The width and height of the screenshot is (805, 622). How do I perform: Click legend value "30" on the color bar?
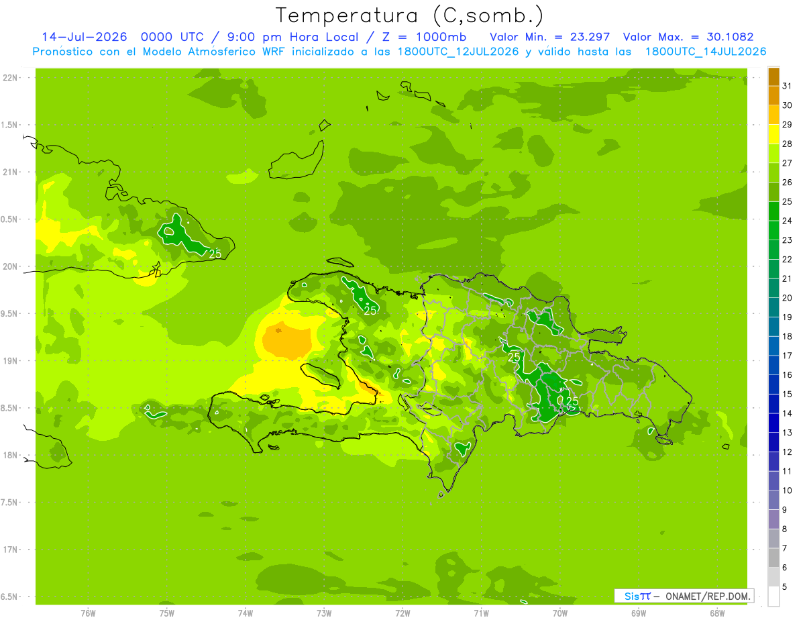[787, 105]
